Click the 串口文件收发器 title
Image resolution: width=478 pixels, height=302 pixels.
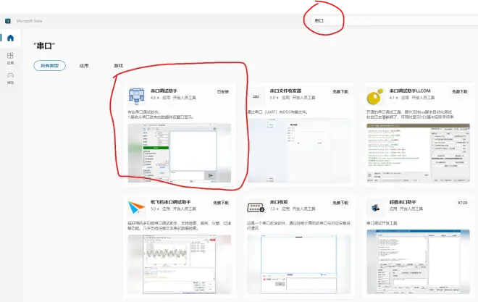[285, 91]
